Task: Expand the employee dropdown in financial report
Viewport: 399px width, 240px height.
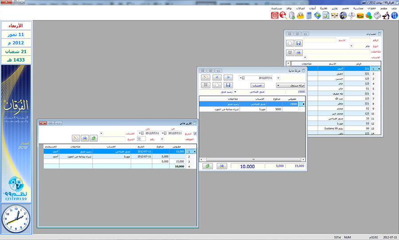Action: 162,139
